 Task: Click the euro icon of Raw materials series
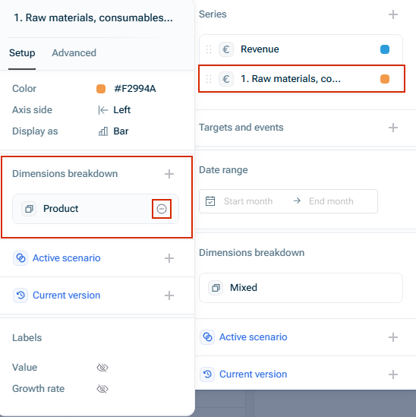point(226,79)
